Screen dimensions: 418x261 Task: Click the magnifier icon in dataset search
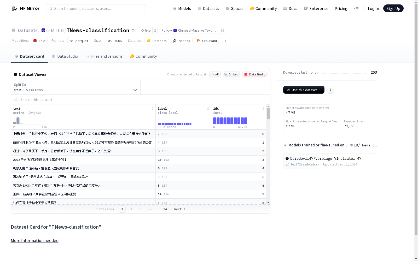tap(16, 99)
